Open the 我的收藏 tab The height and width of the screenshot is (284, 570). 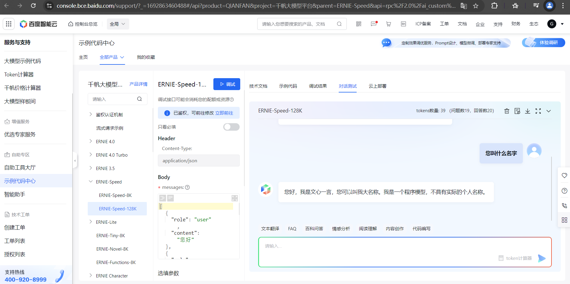tap(146, 57)
